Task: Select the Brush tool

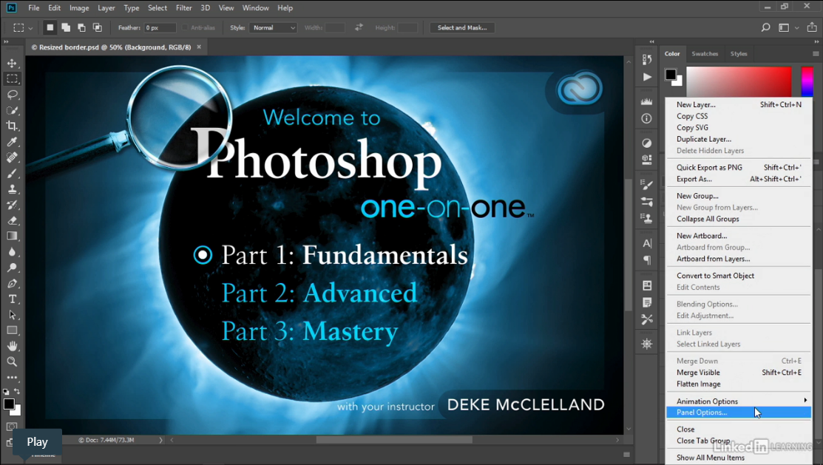Action: pyautogui.click(x=12, y=173)
